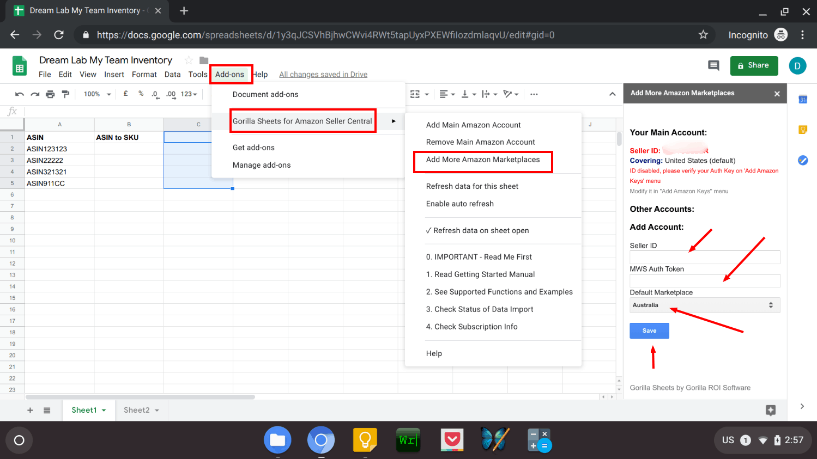Screen dimensions: 817x459
Task: Click the blue Save button
Action: click(x=649, y=331)
